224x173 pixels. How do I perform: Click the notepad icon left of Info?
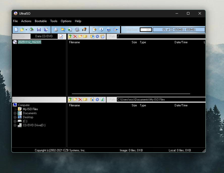(x=94, y=30)
